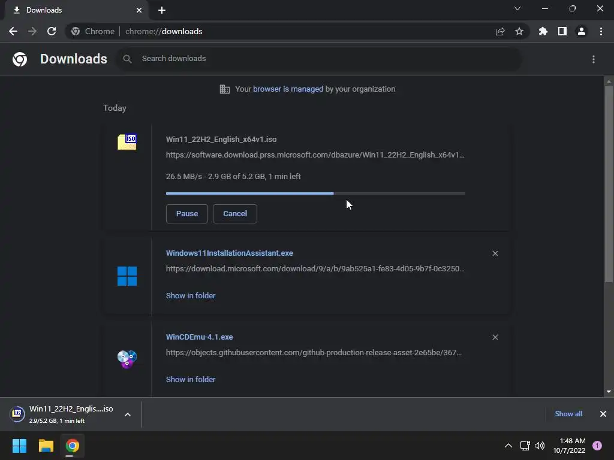Viewport: 614px width, 460px height.
Task: Click Show all downloads link
Action: click(x=568, y=414)
